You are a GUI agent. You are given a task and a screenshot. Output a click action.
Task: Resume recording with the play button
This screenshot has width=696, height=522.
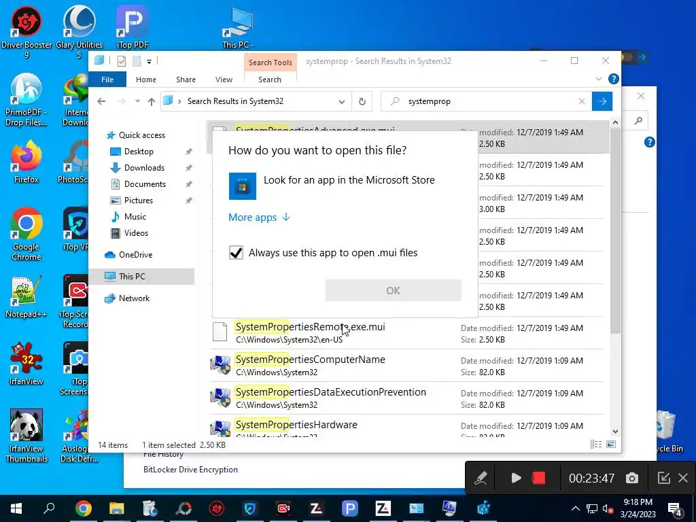pyautogui.click(x=516, y=478)
